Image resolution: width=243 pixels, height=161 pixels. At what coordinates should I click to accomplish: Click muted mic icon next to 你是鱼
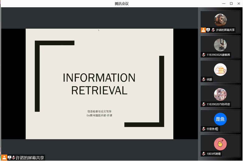203,129
